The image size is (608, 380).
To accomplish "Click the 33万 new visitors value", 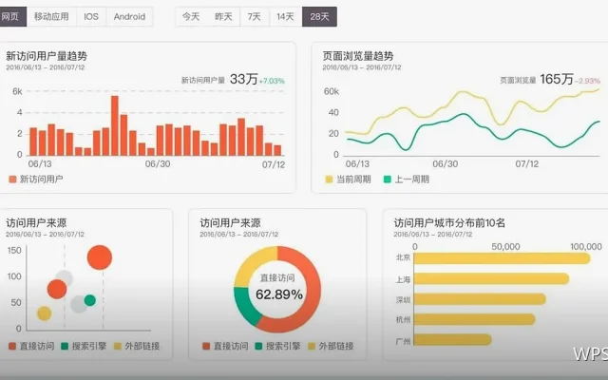I will tap(243, 79).
